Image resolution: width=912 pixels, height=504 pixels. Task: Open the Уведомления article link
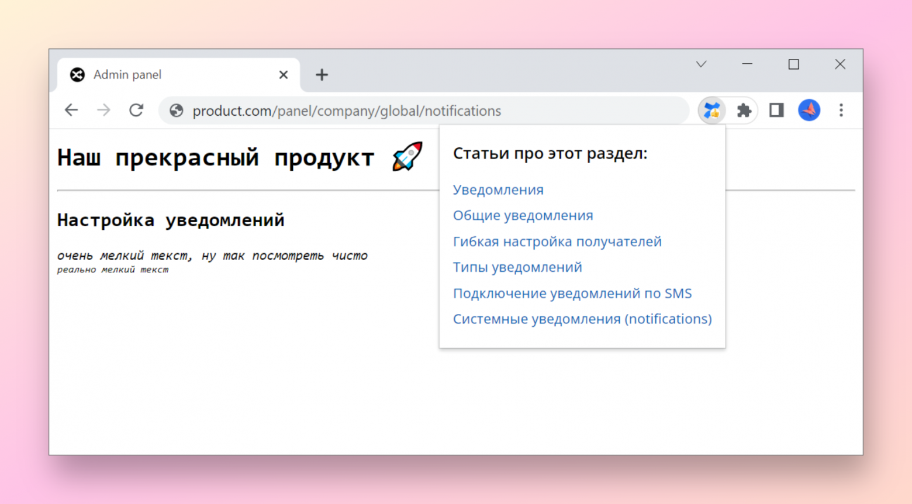[x=498, y=189]
